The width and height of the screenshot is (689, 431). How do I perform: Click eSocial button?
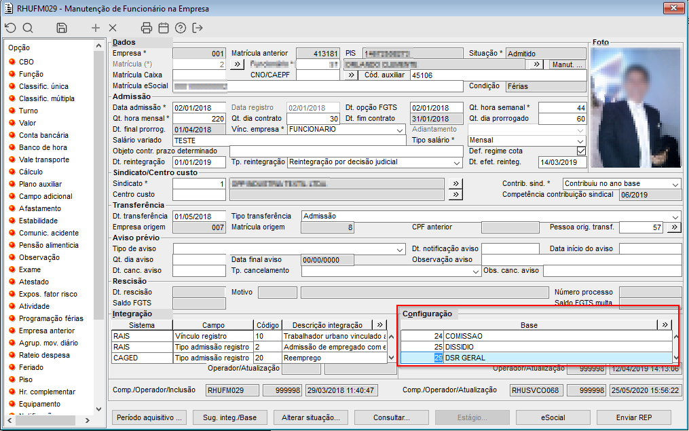pyautogui.click(x=553, y=417)
